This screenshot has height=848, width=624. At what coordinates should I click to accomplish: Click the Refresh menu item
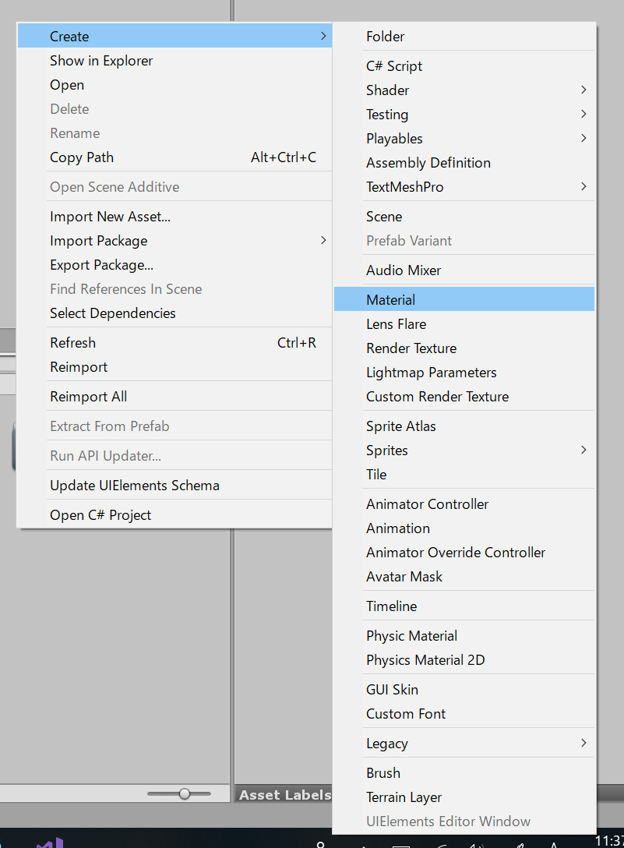(73, 343)
